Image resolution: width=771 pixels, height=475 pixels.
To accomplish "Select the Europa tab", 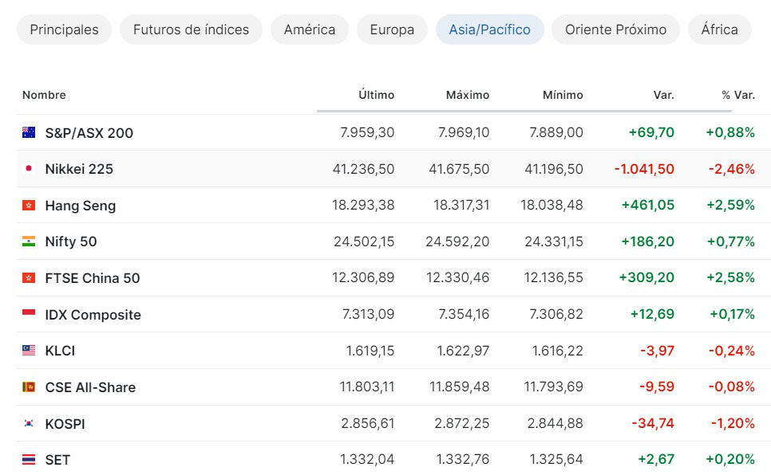I will [392, 29].
